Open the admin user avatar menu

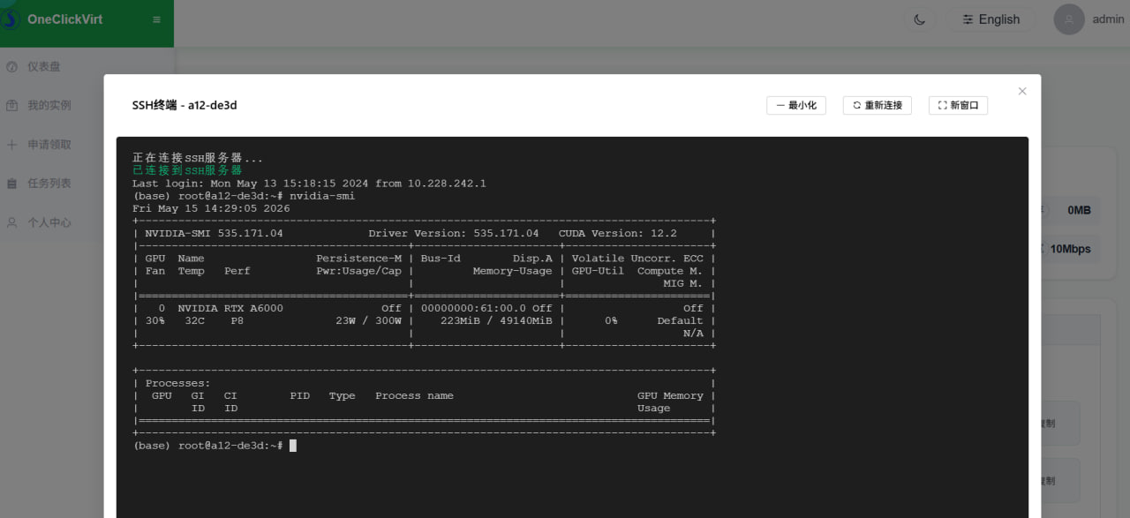pyautogui.click(x=1069, y=19)
